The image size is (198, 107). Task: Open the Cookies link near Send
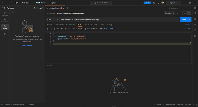pyautogui.click(x=187, y=25)
